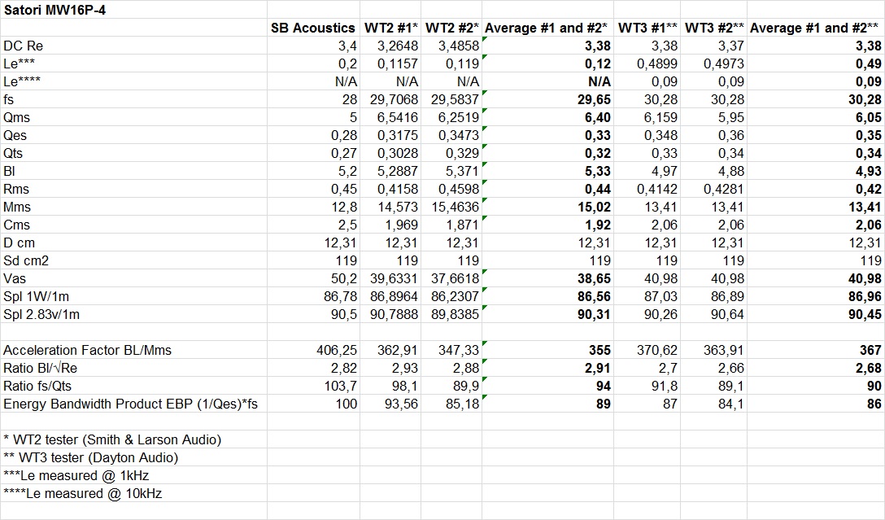Select the Le value '0,4973'

(724, 63)
